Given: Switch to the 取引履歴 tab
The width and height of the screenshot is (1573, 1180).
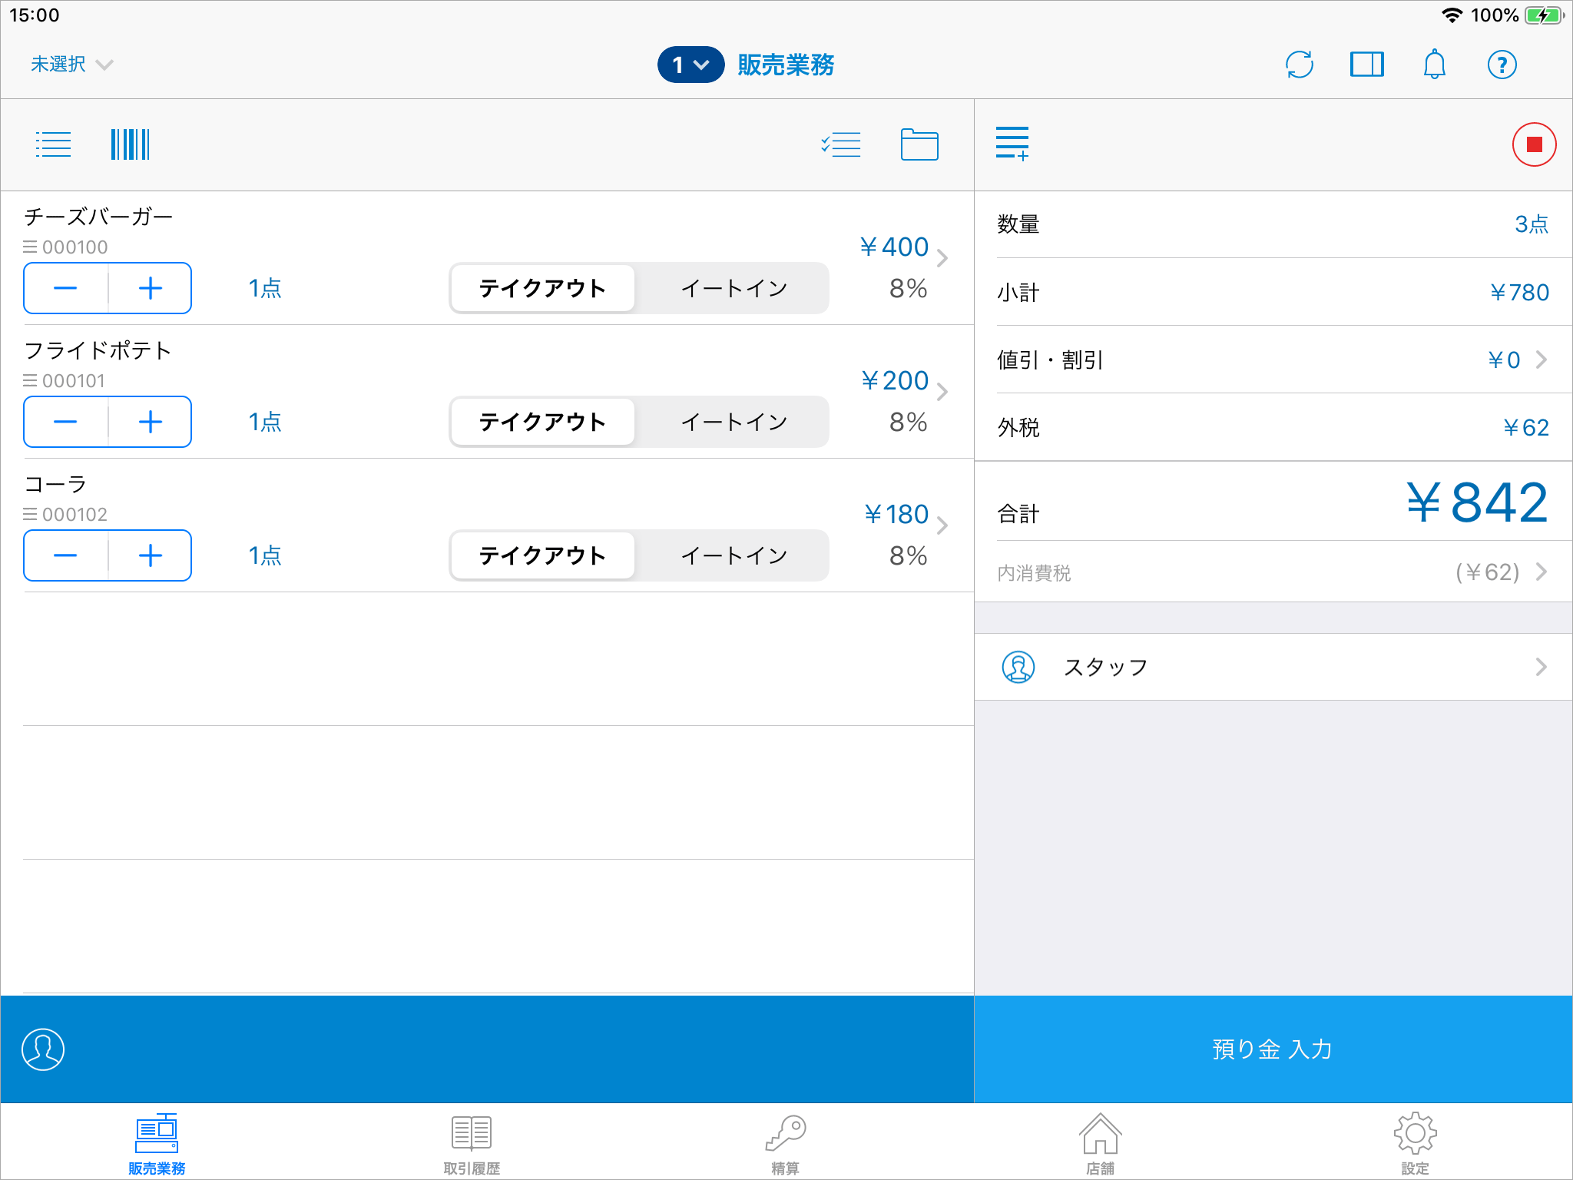Looking at the screenshot, I should [x=472, y=1143].
